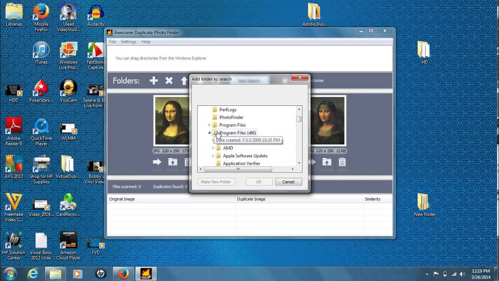Click the remove folder X icon
This screenshot has height=281, width=499.
pyautogui.click(x=169, y=80)
